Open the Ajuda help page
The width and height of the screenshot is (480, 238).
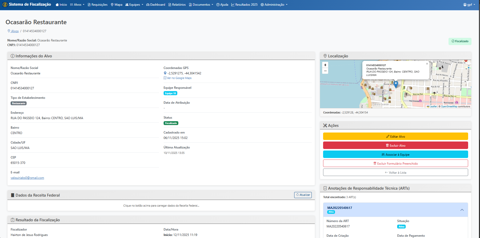point(222,5)
